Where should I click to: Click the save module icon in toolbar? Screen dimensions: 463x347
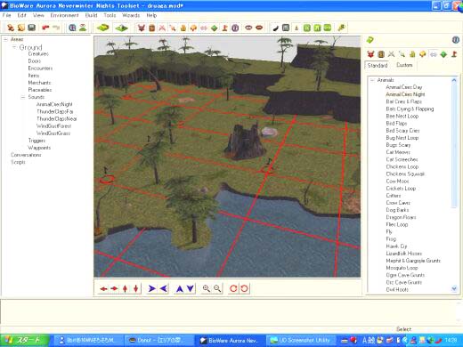(x=31, y=28)
